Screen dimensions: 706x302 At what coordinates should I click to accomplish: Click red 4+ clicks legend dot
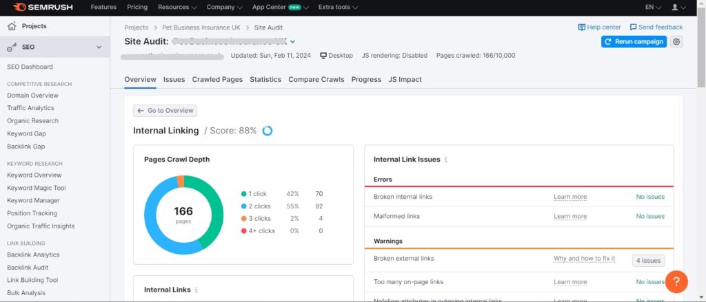(244, 231)
